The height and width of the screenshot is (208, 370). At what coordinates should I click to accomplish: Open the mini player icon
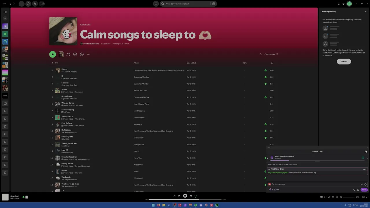point(363,197)
